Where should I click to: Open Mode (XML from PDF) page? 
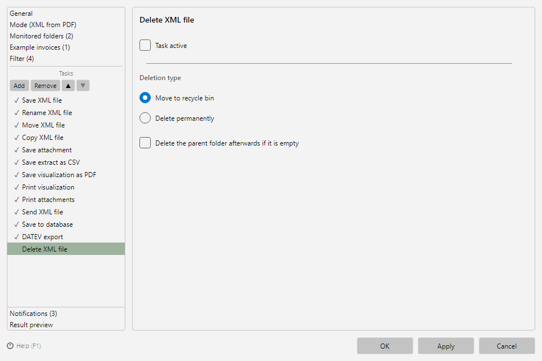43,25
